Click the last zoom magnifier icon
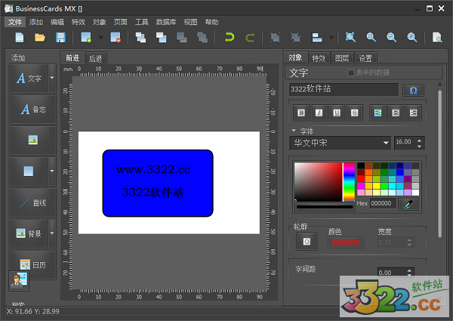Screen dimensions: 453x321 [x=412, y=38]
